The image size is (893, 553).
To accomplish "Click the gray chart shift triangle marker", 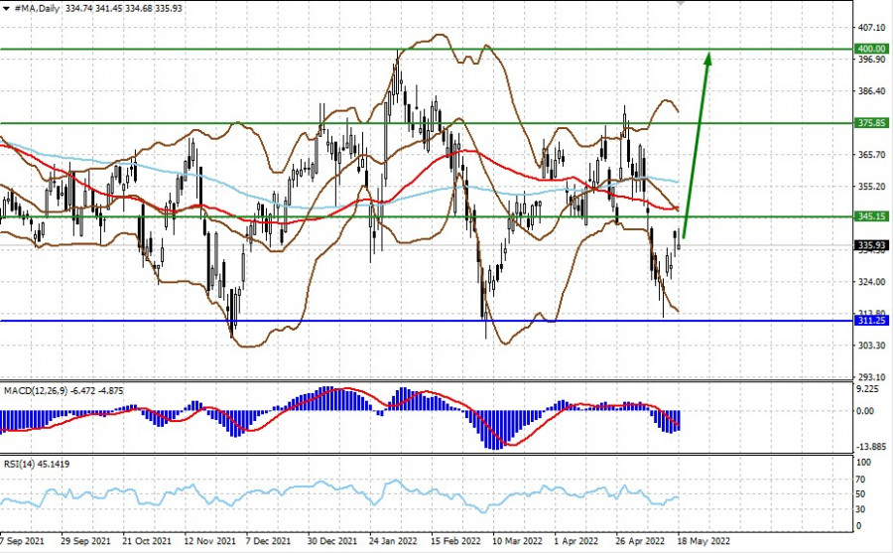I will point(681,4).
